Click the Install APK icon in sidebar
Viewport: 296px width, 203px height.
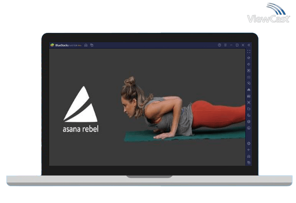[x=249, y=90]
